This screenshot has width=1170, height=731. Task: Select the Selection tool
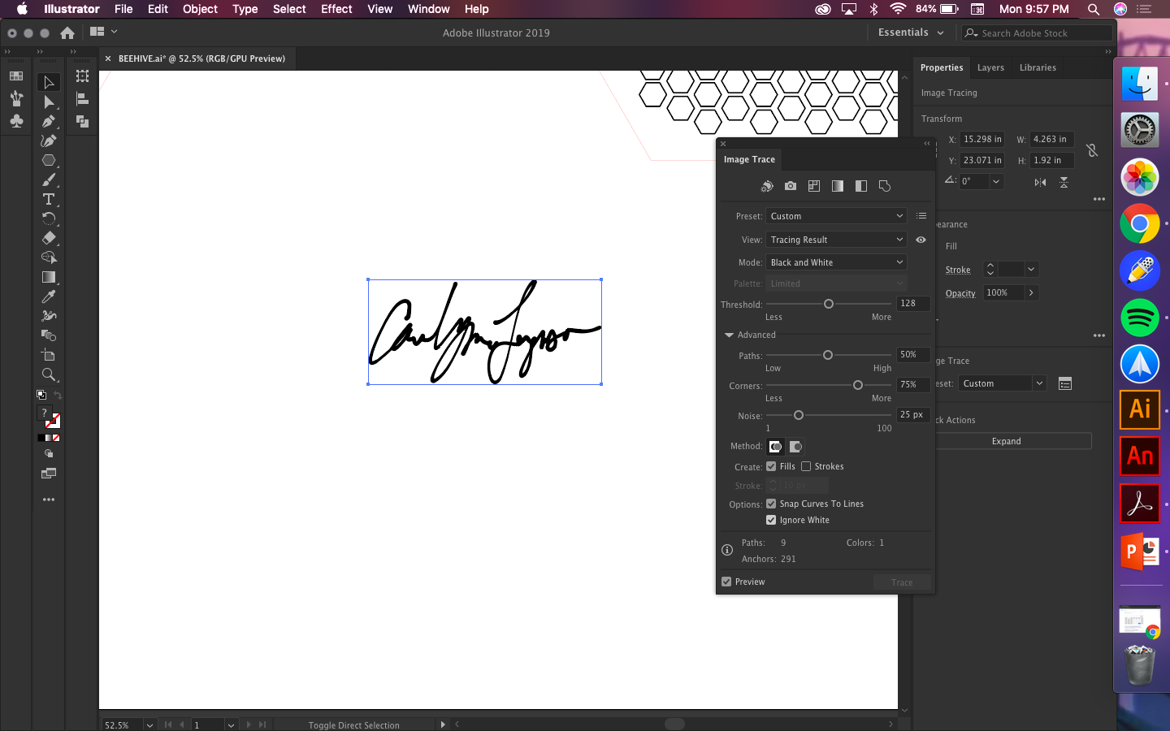pos(49,82)
